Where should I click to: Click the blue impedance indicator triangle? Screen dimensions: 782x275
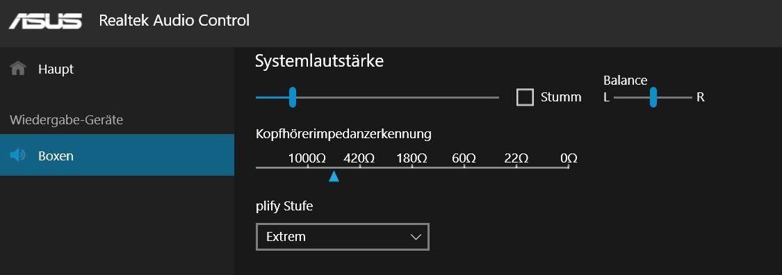pos(334,176)
